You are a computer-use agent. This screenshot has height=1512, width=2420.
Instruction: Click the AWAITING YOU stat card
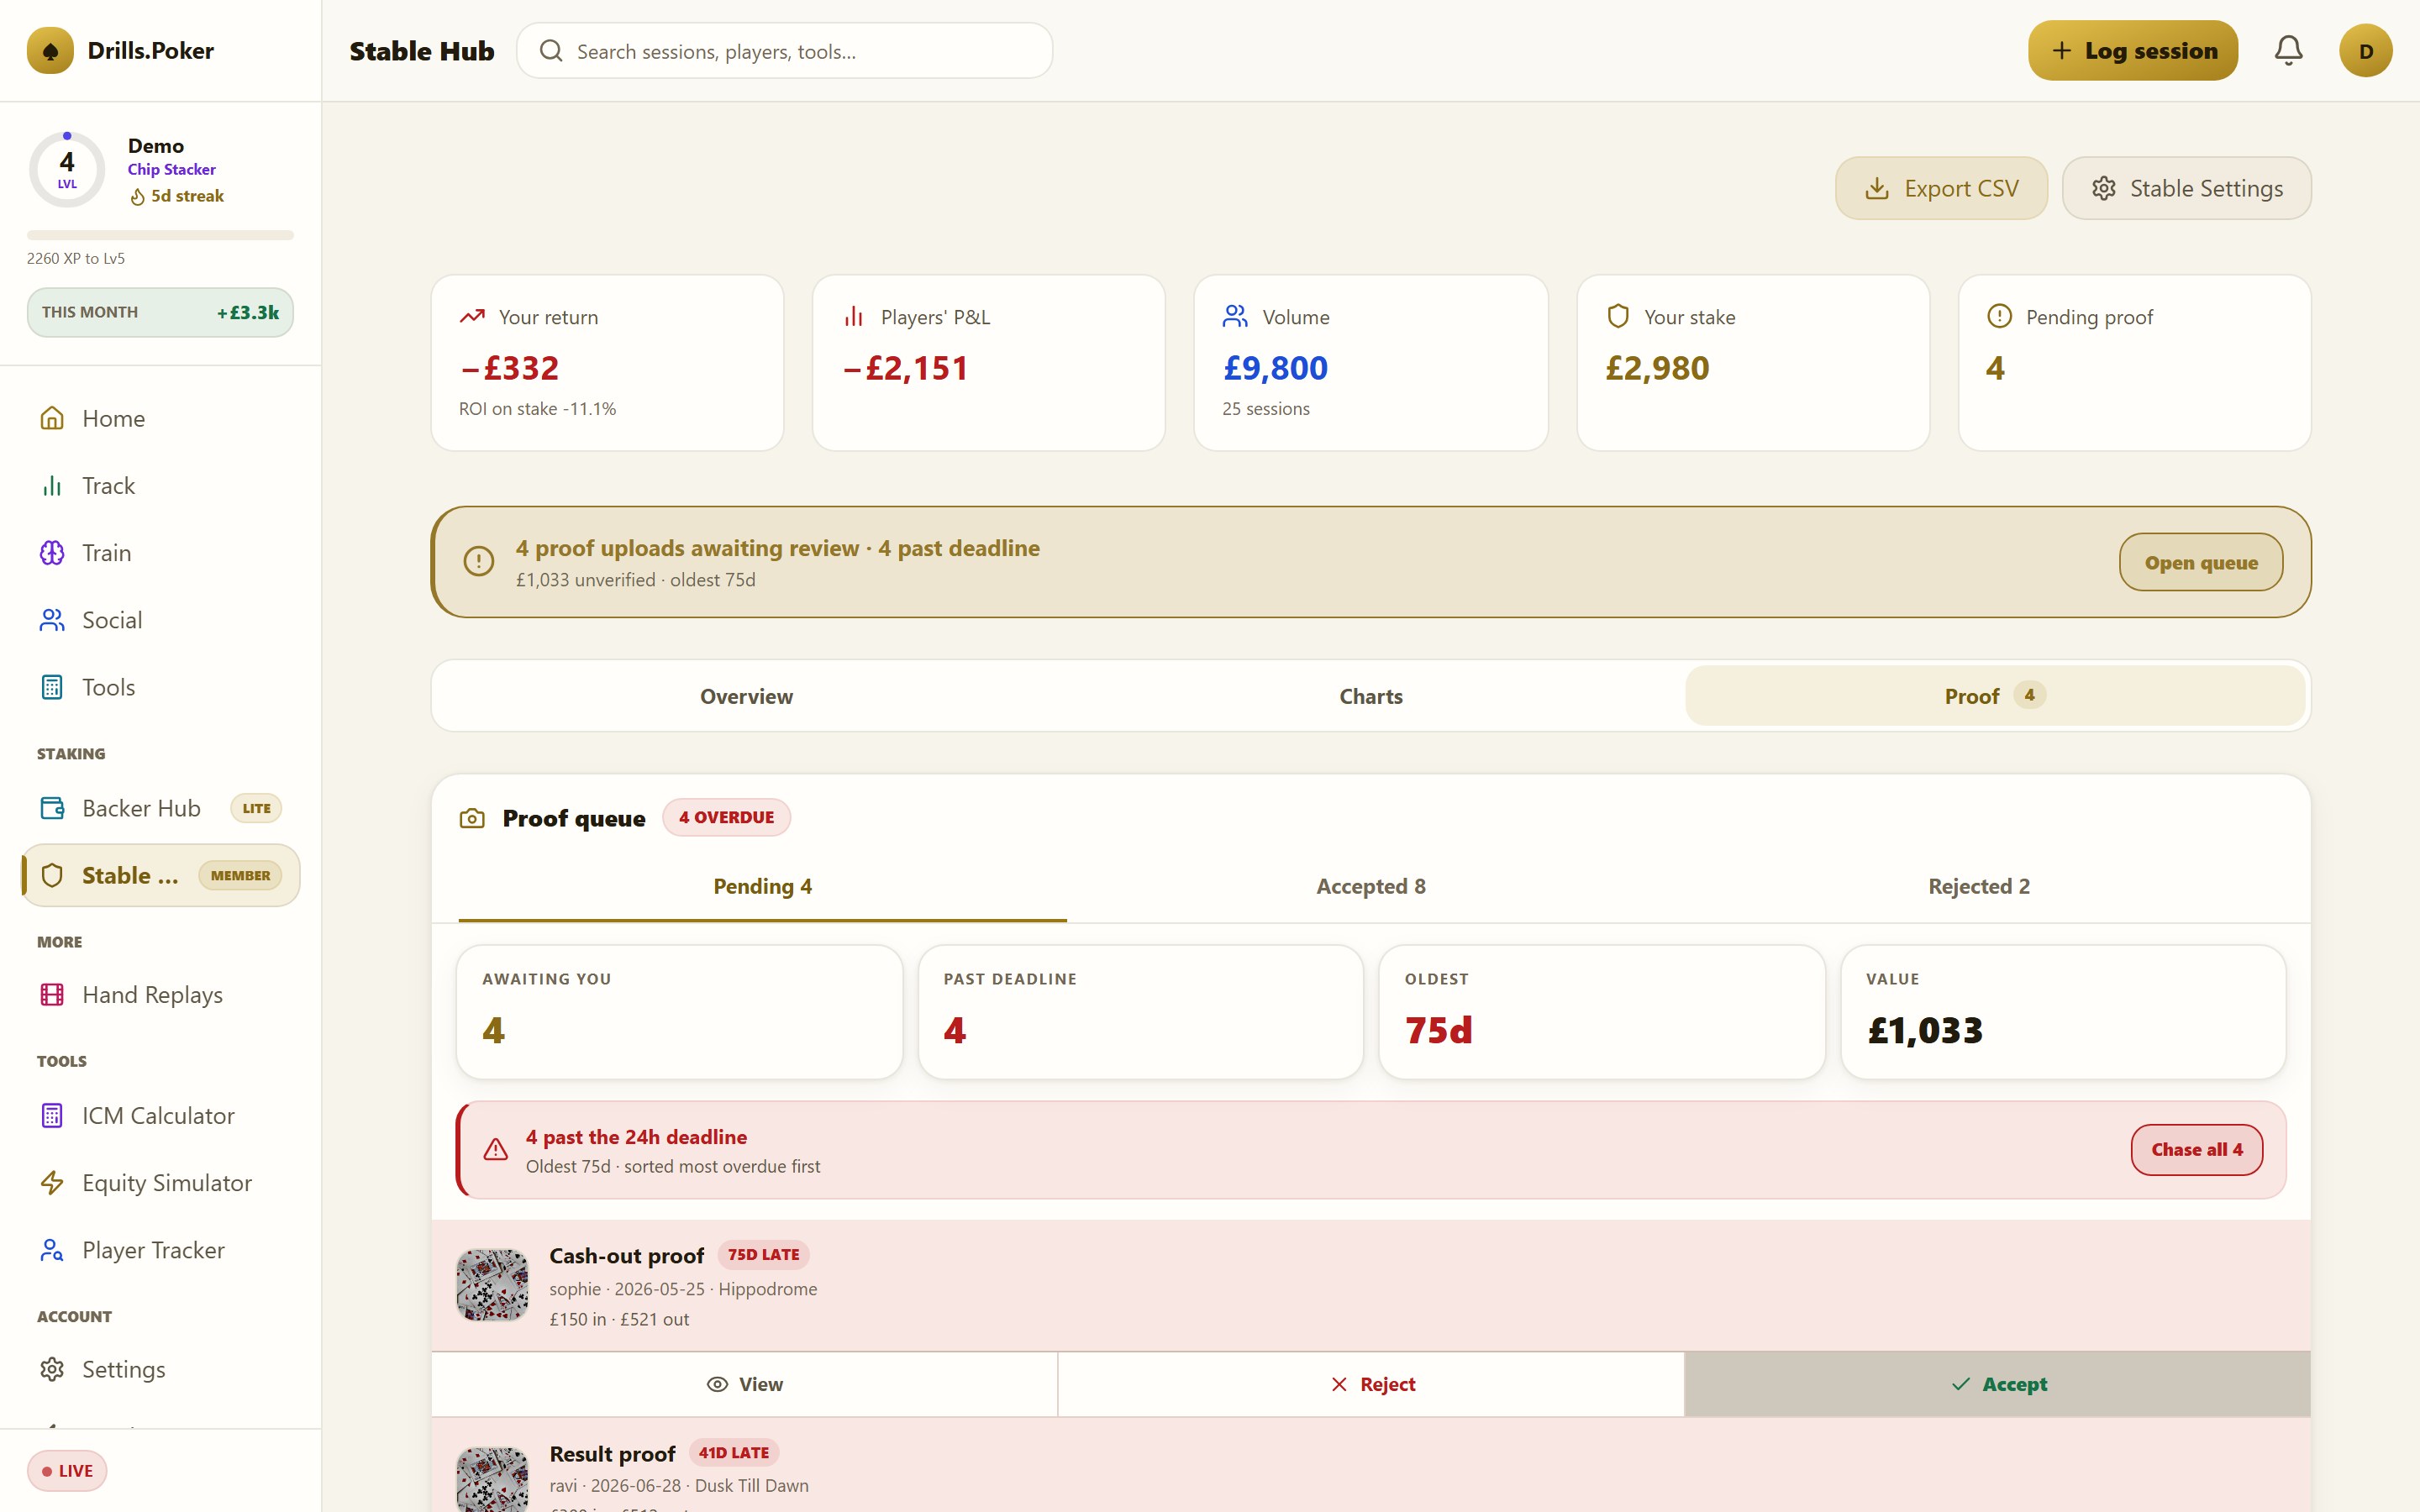click(679, 1011)
